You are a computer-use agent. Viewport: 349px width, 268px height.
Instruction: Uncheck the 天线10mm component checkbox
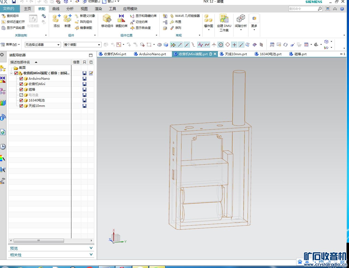(x=21, y=106)
